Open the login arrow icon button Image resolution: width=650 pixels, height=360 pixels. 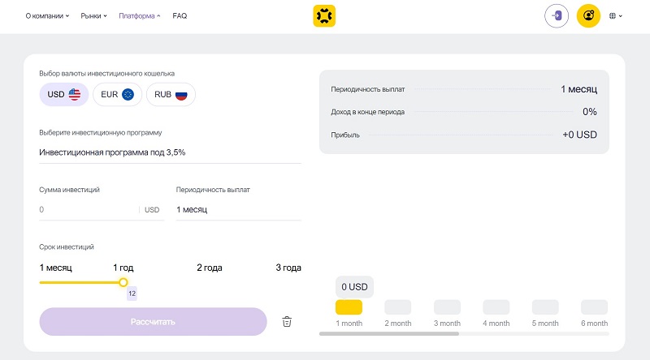point(557,15)
